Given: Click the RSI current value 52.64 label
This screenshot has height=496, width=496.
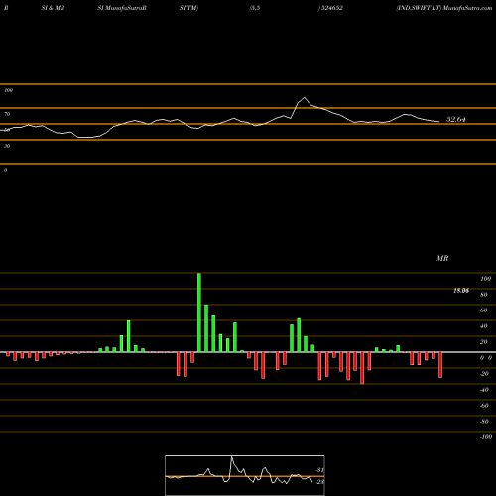Looking at the screenshot, I should click(x=455, y=119).
